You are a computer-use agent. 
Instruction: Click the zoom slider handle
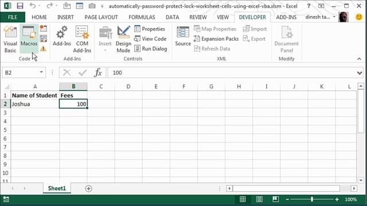312,199
